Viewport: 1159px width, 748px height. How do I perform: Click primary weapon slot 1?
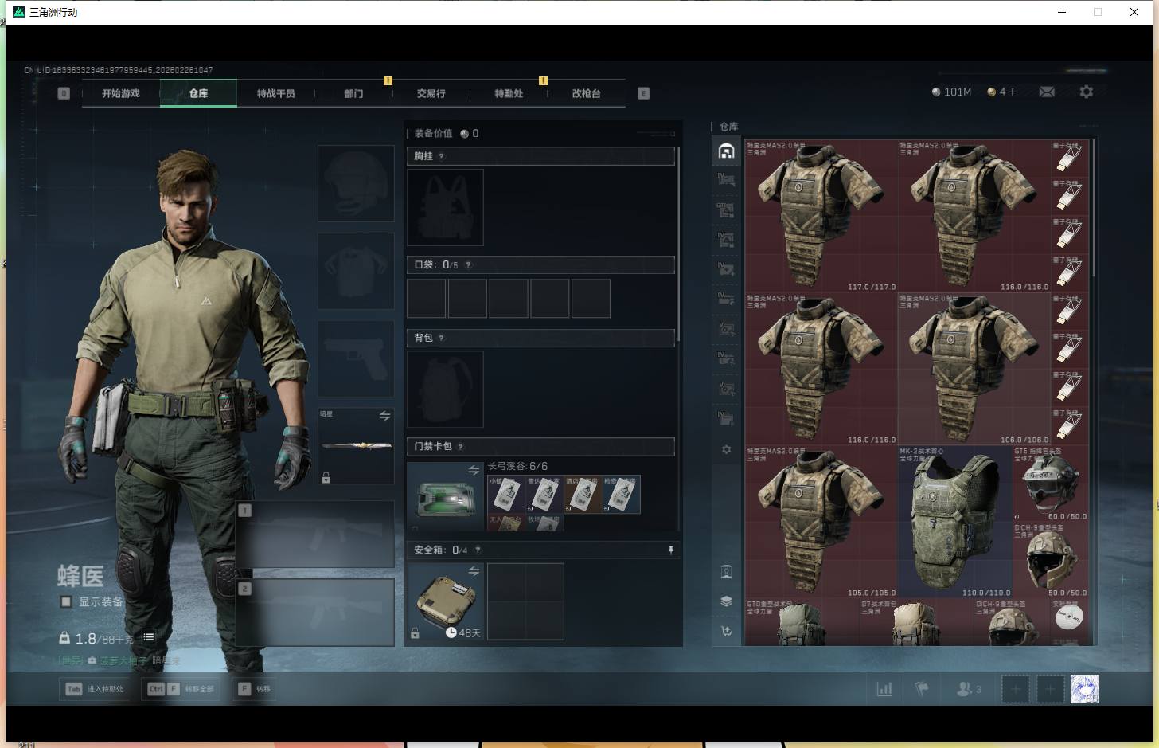pos(315,534)
